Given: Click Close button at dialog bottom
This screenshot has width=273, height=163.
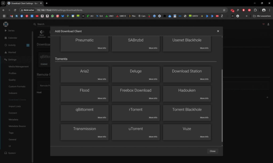Looking at the screenshot, I should pos(212,151).
